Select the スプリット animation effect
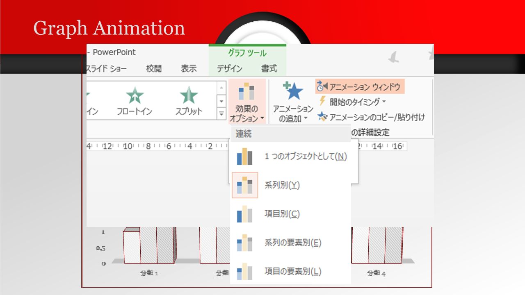Viewport: 525px width, 295px height. click(189, 101)
